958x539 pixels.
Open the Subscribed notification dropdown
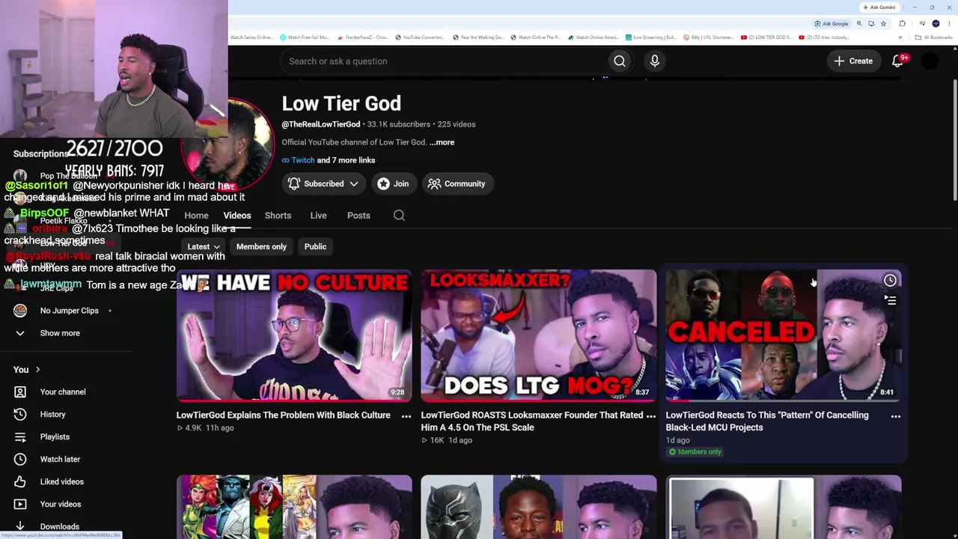pos(324,183)
